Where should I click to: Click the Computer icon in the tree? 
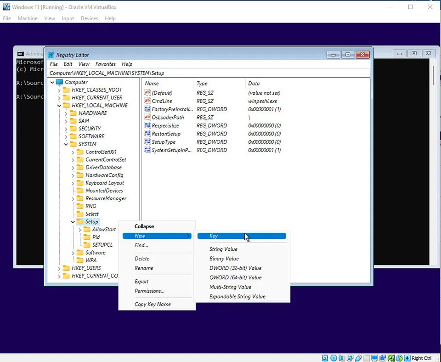coord(59,82)
